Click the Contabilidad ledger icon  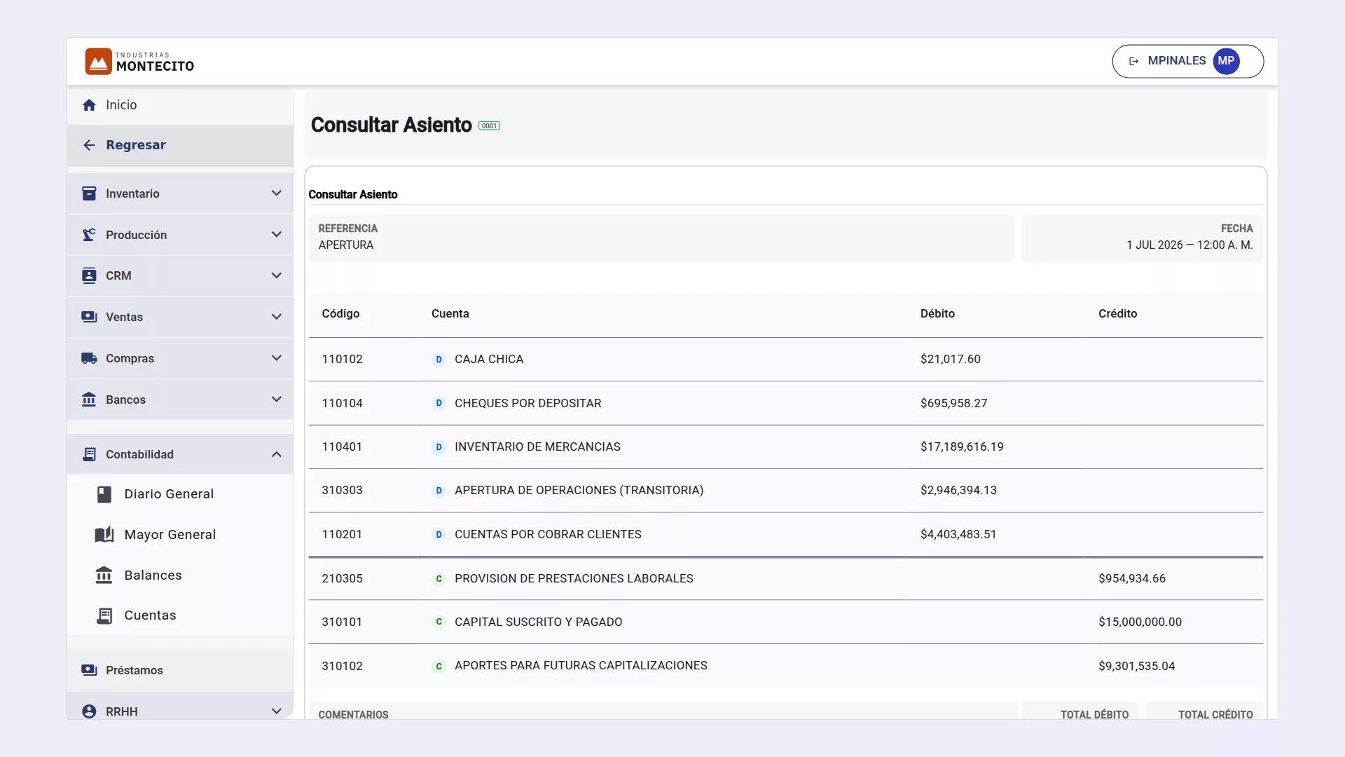(x=89, y=454)
